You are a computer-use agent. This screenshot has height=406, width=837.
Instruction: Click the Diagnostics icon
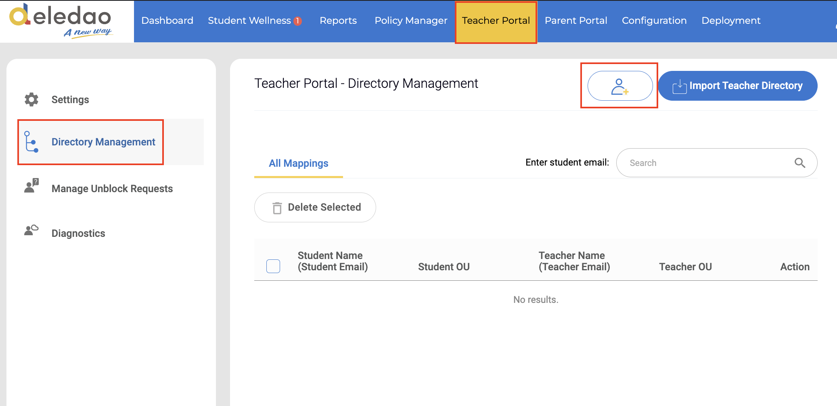pos(31,230)
